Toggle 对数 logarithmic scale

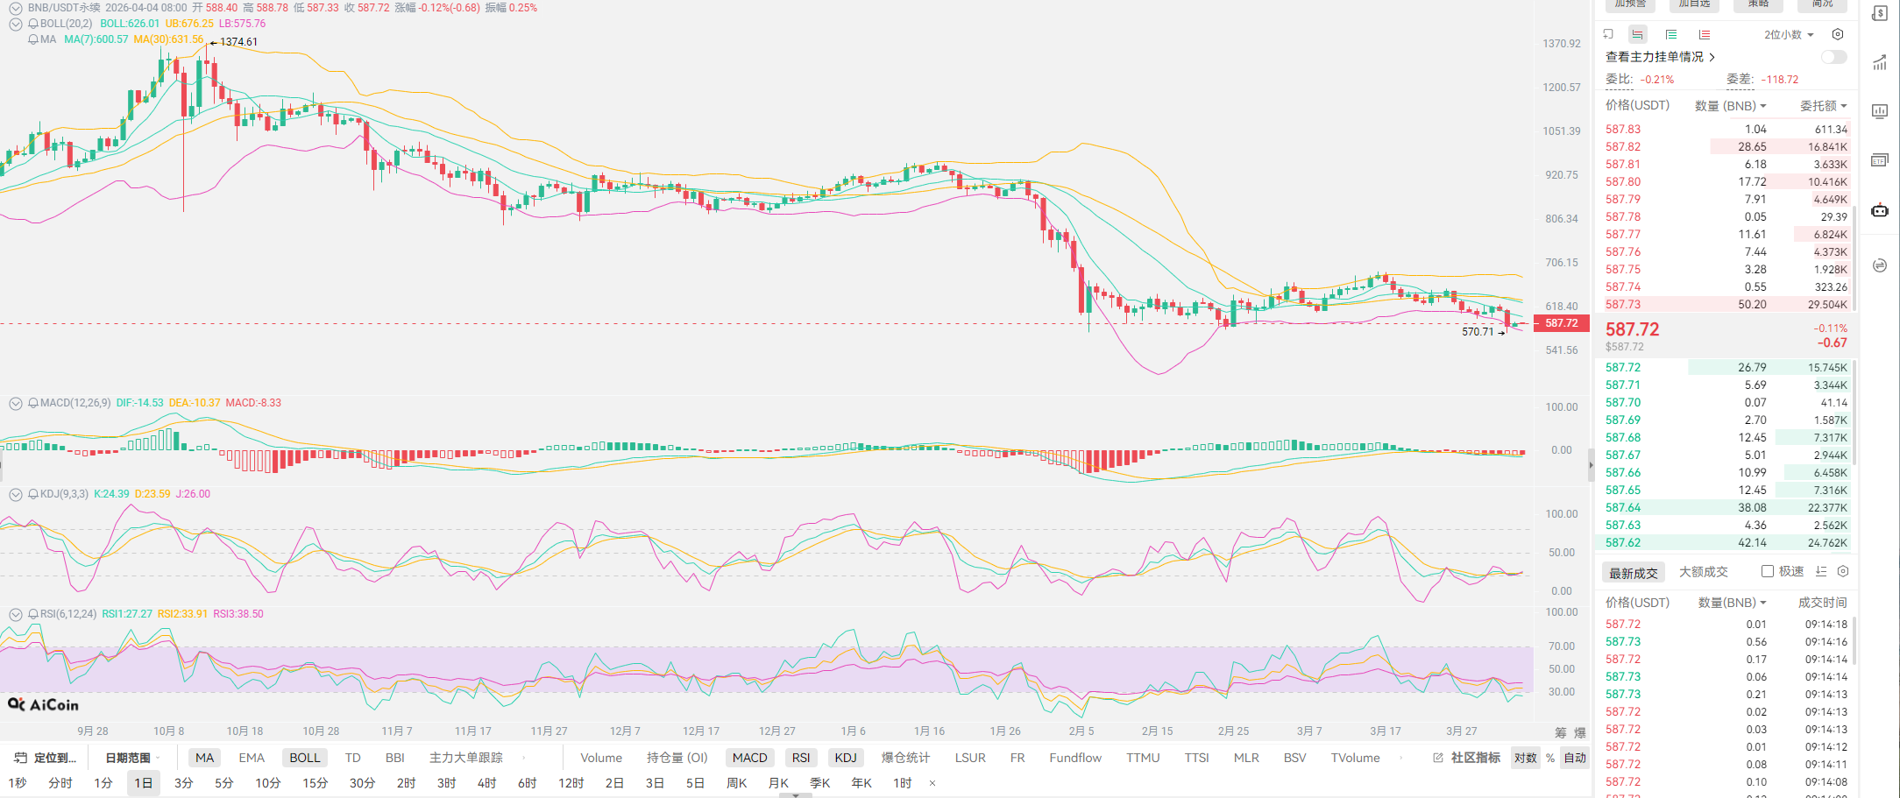click(1526, 758)
